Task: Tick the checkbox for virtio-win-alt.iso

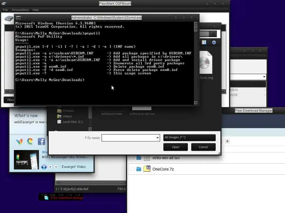Action: [132, 158]
